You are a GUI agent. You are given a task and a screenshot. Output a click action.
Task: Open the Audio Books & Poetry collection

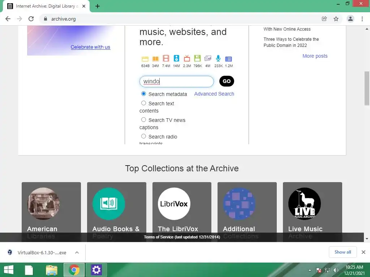(117, 212)
